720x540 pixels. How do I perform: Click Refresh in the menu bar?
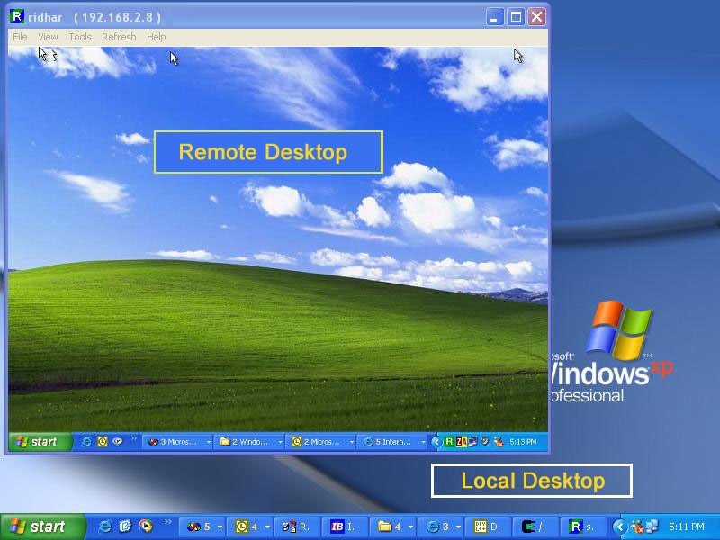119,37
